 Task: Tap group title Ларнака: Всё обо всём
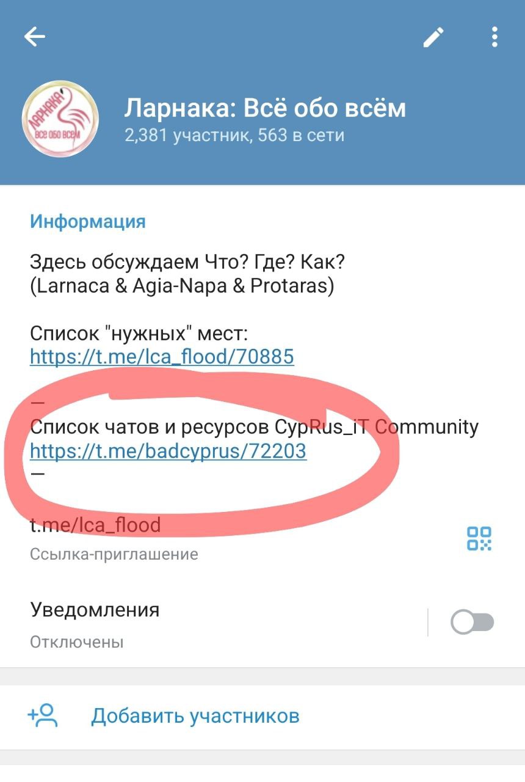pos(265,108)
